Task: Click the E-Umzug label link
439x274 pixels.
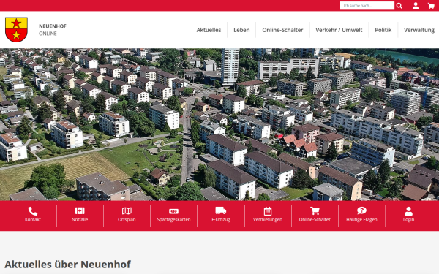Action: point(221,220)
